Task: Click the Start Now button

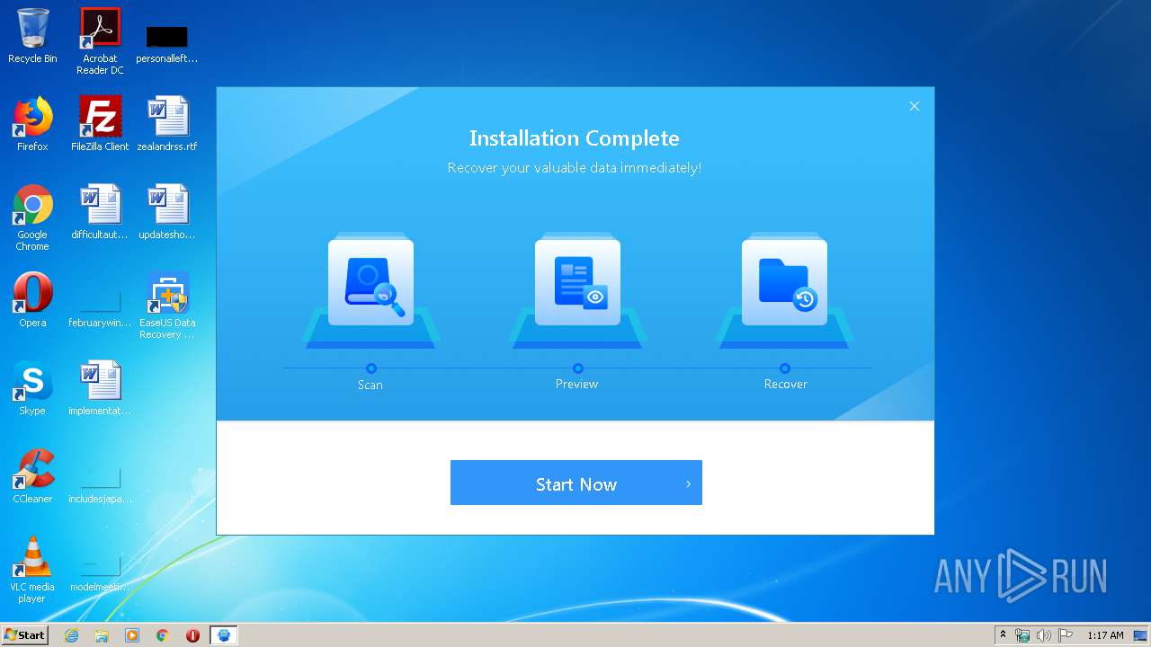Action: coord(575,483)
